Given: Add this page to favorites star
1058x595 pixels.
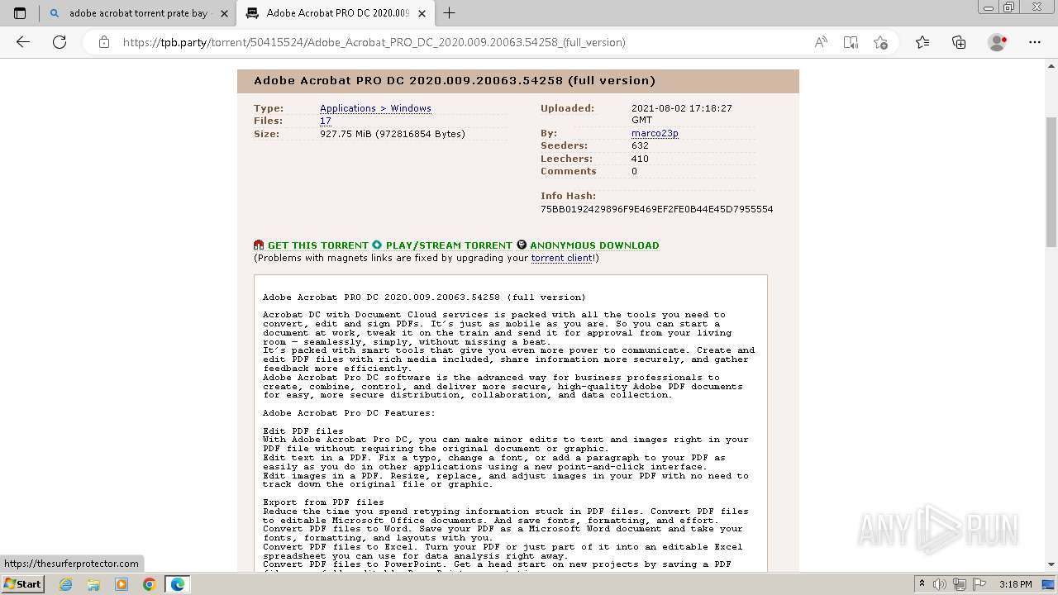Looking at the screenshot, I should tap(880, 42).
